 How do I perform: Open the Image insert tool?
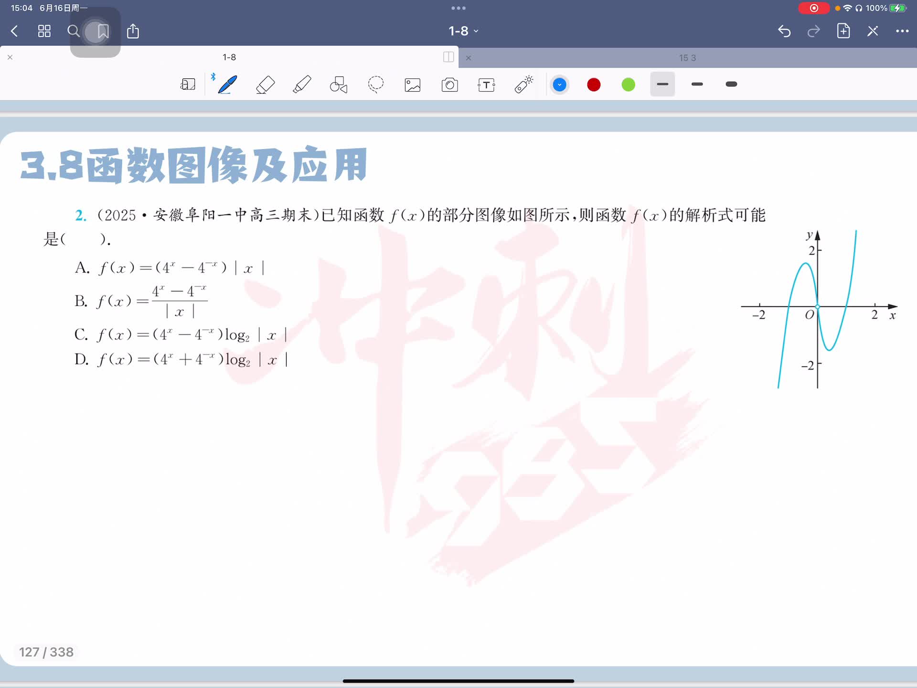click(413, 85)
